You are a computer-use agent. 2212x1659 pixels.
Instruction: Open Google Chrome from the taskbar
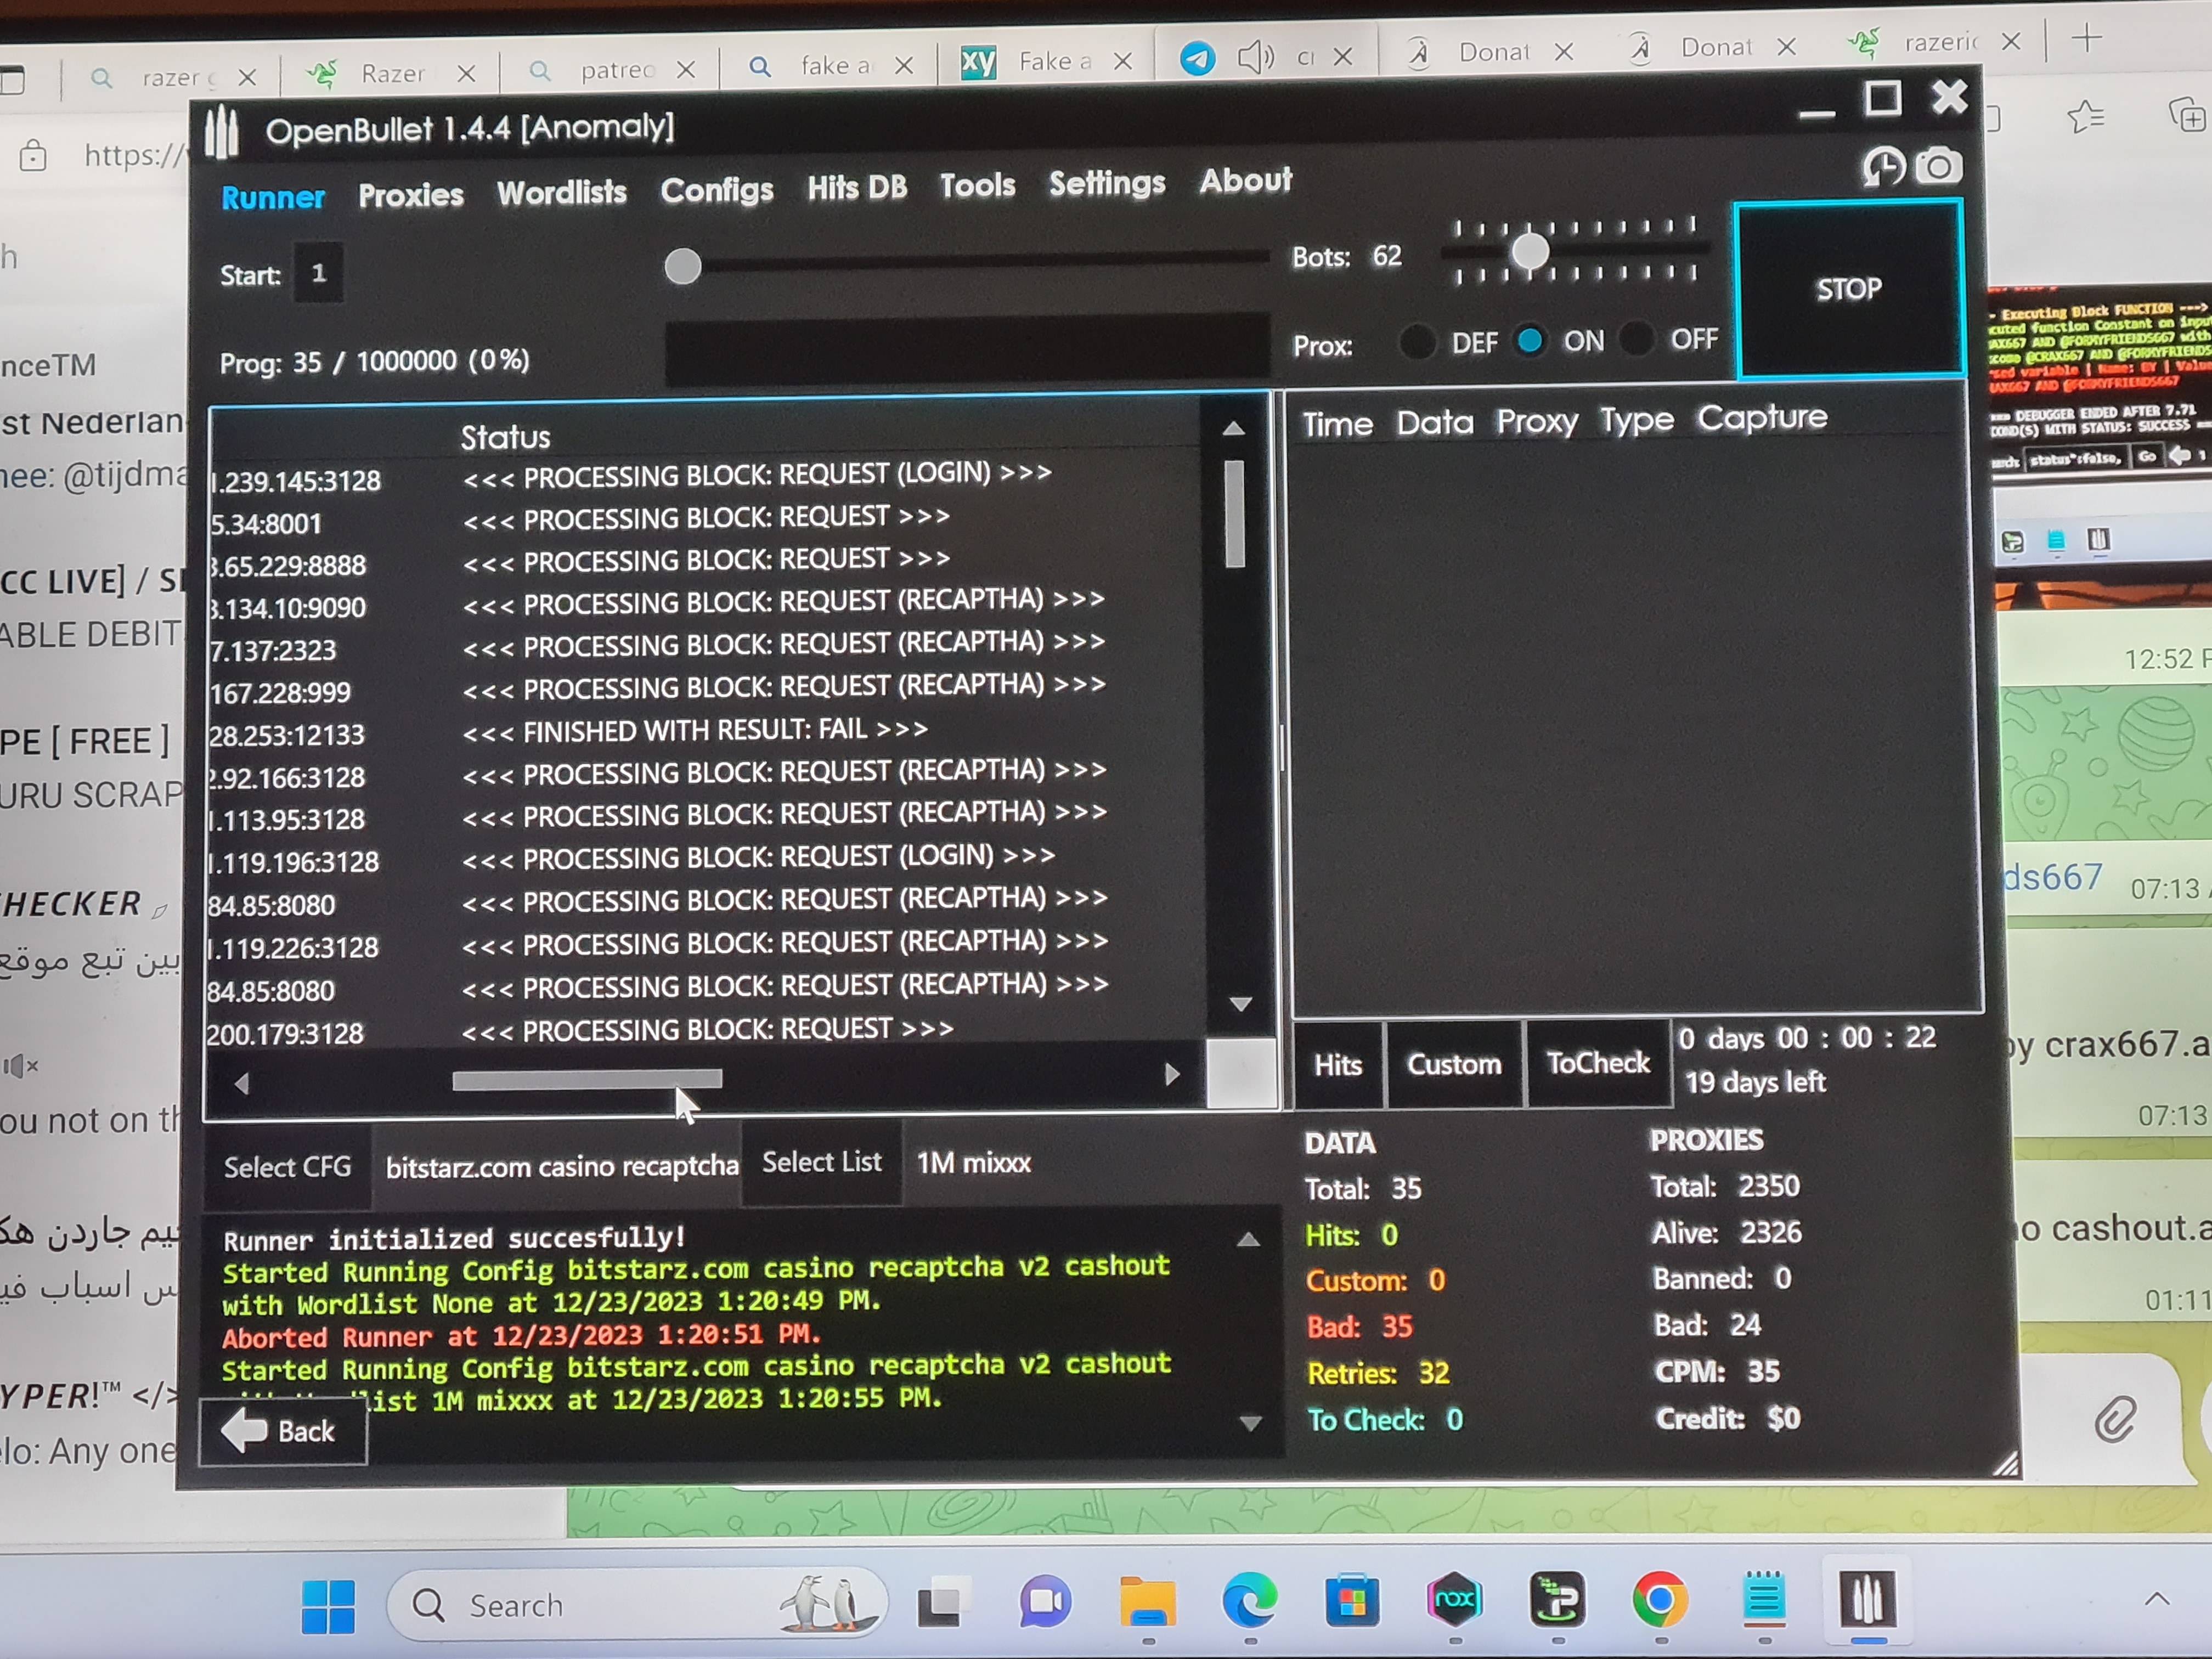click(1660, 1600)
